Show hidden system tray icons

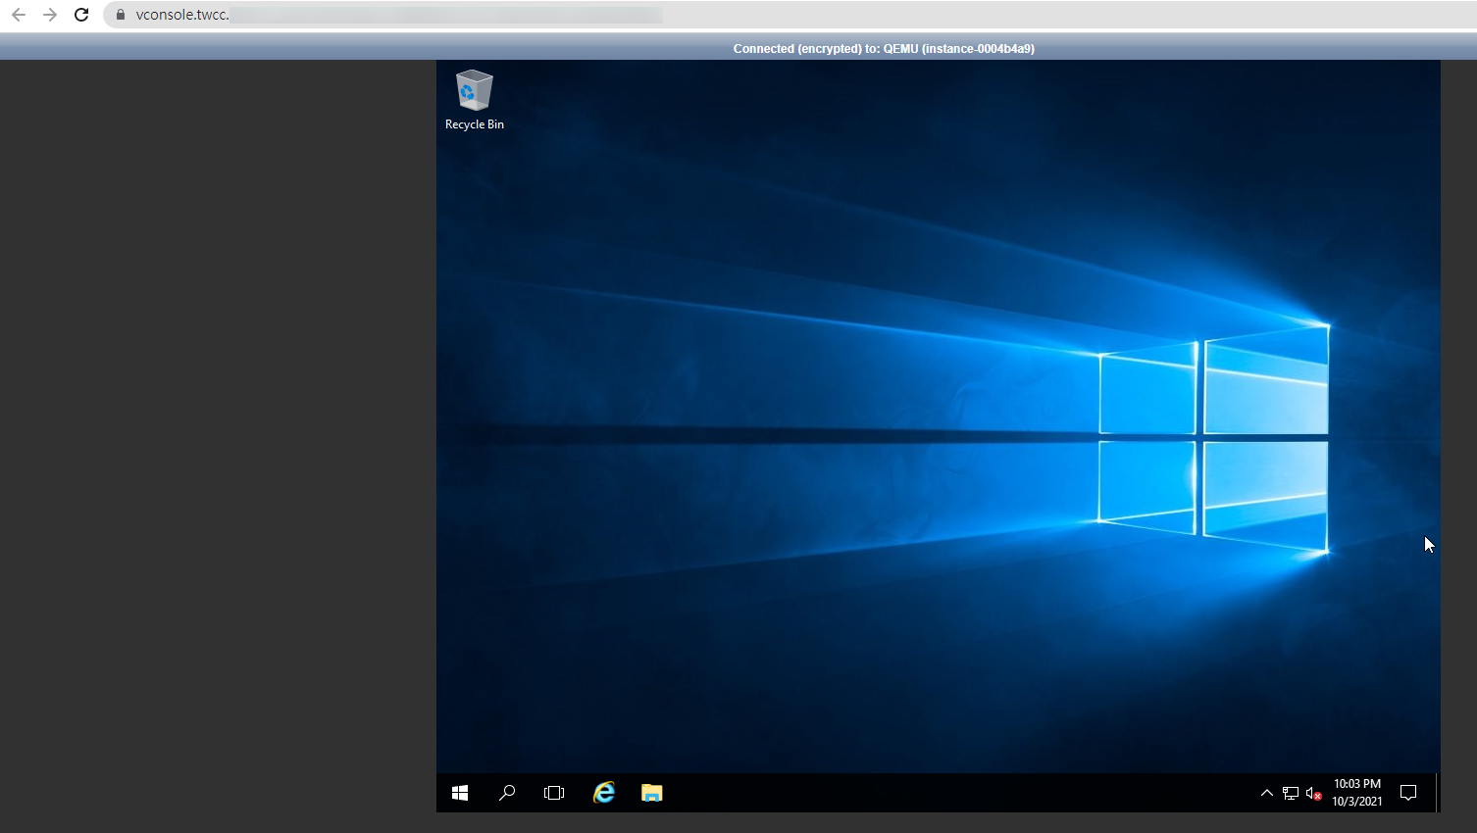point(1266,793)
